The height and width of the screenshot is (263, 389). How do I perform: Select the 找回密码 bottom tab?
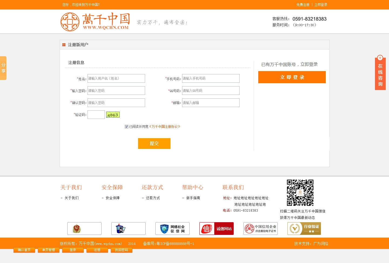pos(122,250)
